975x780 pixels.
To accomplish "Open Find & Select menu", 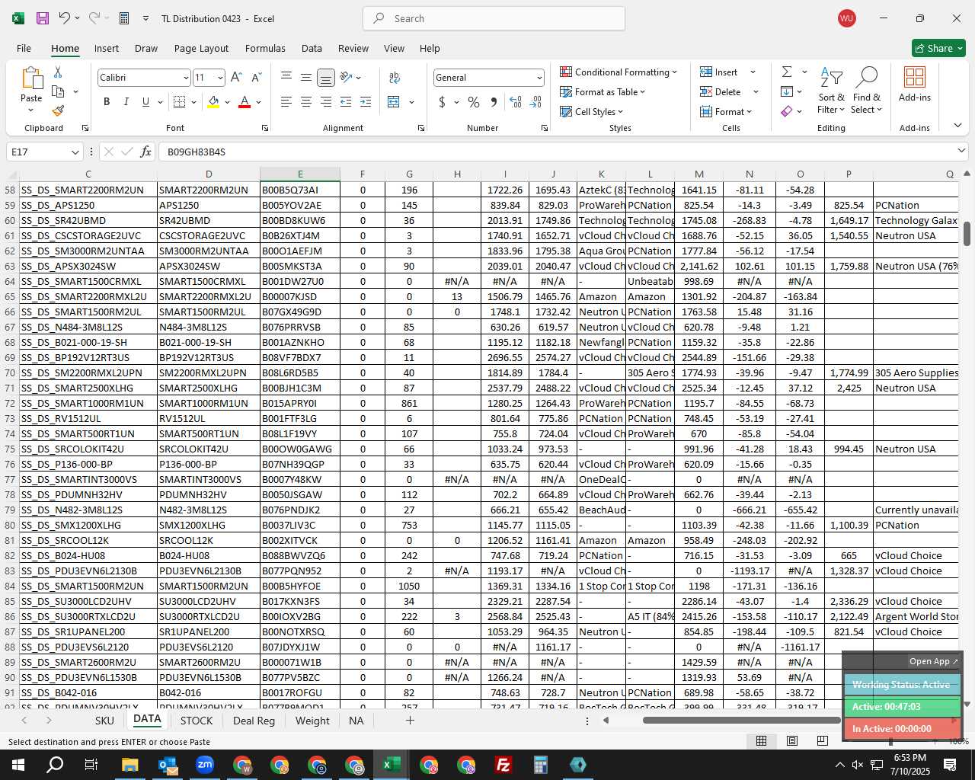I will point(867,91).
